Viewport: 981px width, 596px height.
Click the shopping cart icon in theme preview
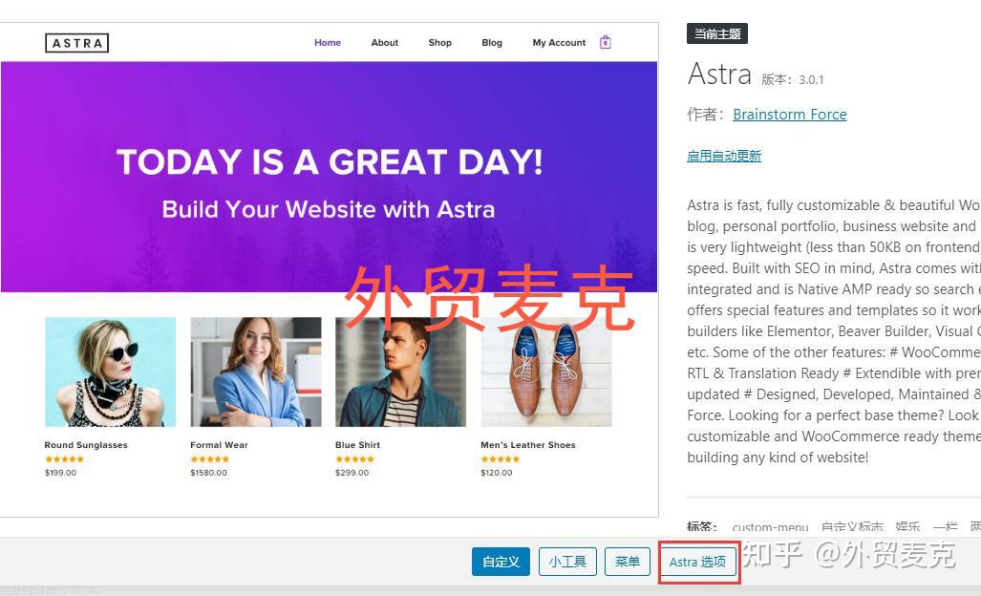605,43
